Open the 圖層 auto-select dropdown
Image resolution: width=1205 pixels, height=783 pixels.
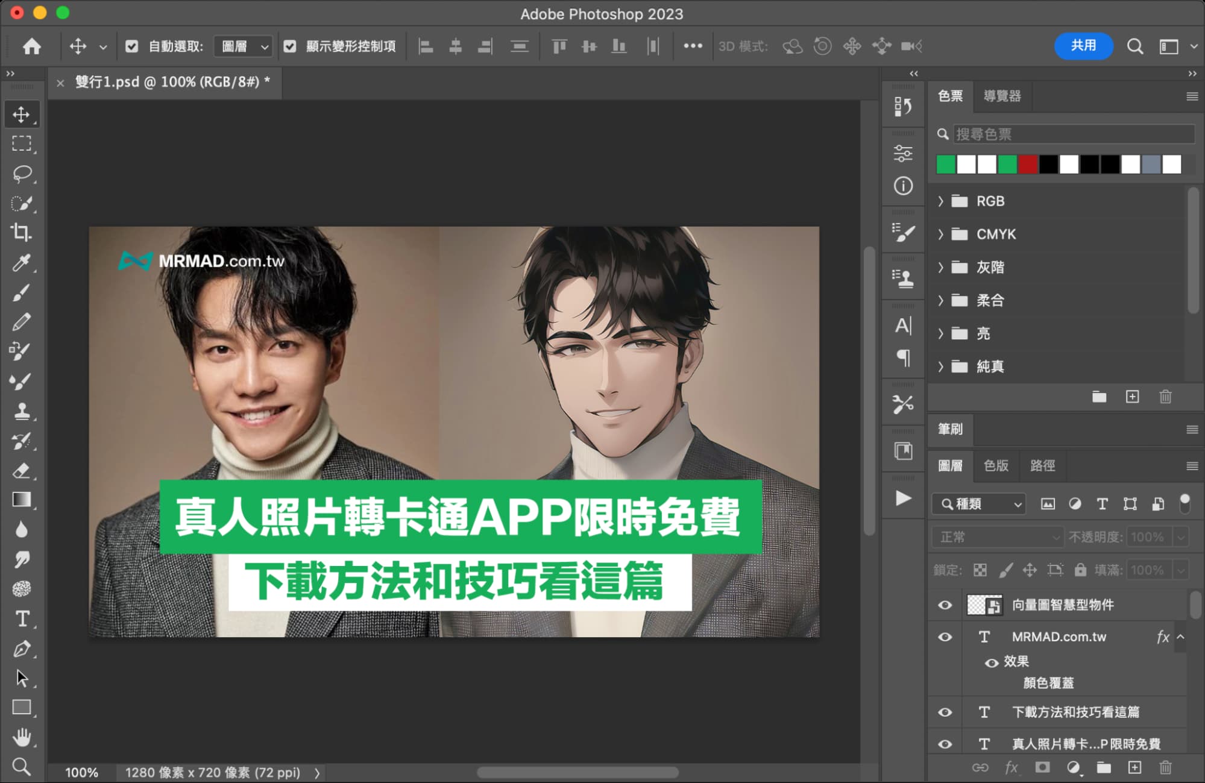tap(243, 46)
